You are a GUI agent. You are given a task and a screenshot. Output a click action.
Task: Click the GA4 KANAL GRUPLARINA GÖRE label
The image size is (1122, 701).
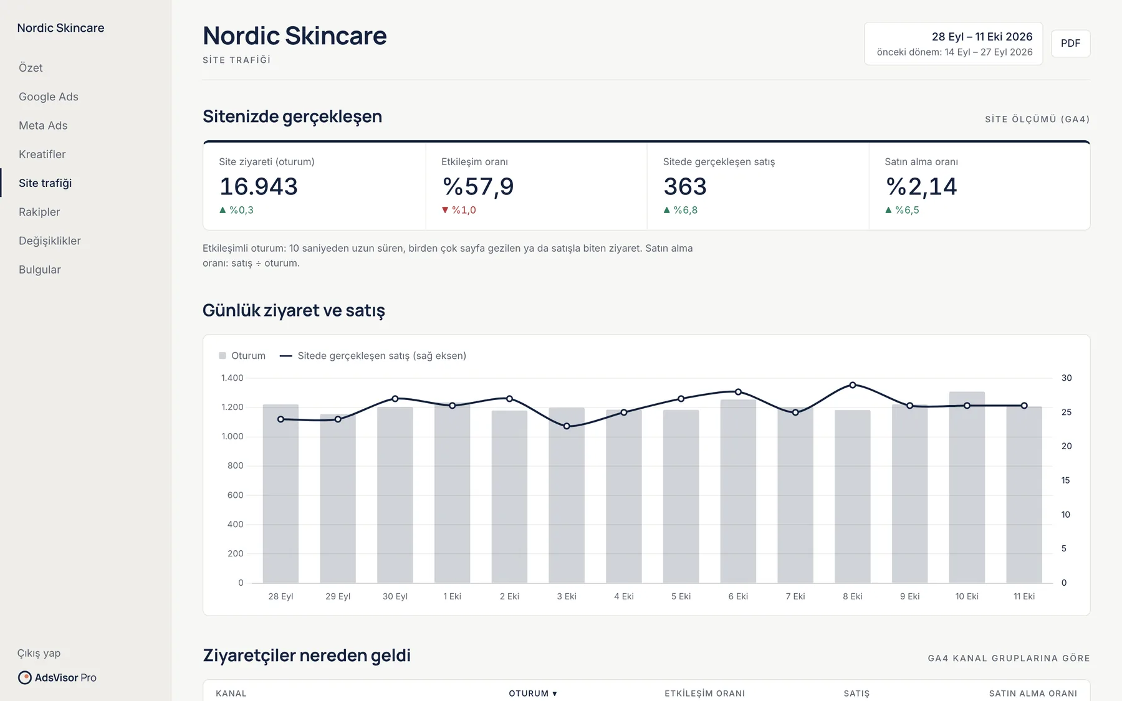pyautogui.click(x=1009, y=658)
